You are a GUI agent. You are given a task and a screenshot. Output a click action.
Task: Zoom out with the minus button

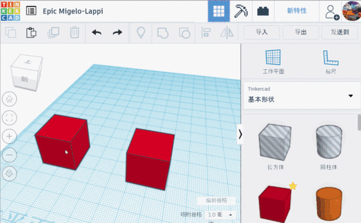point(10,155)
